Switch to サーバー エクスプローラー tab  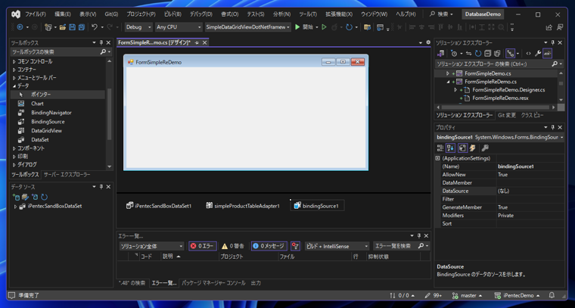tap(67, 175)
